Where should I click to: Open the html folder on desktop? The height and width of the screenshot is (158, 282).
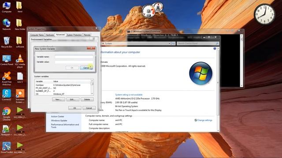click(19, 7)
